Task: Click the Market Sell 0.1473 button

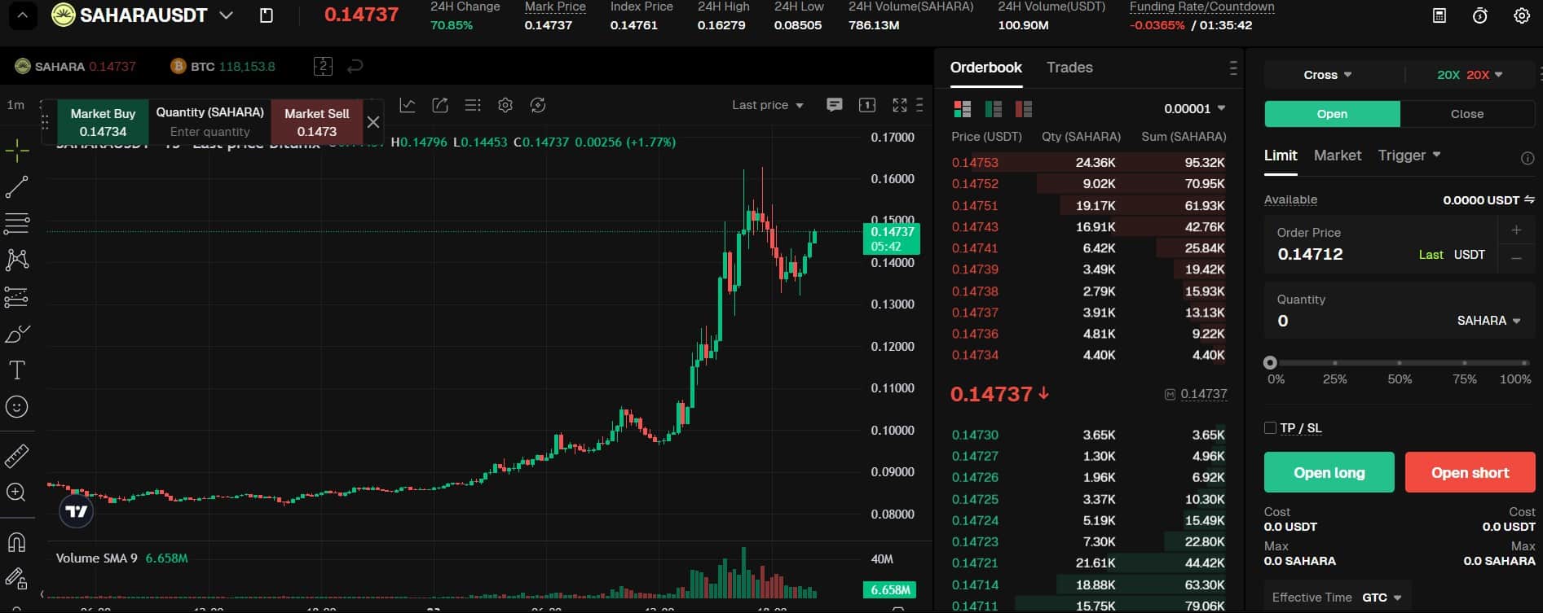Action: pyautogui.click(x=316, y=122)
